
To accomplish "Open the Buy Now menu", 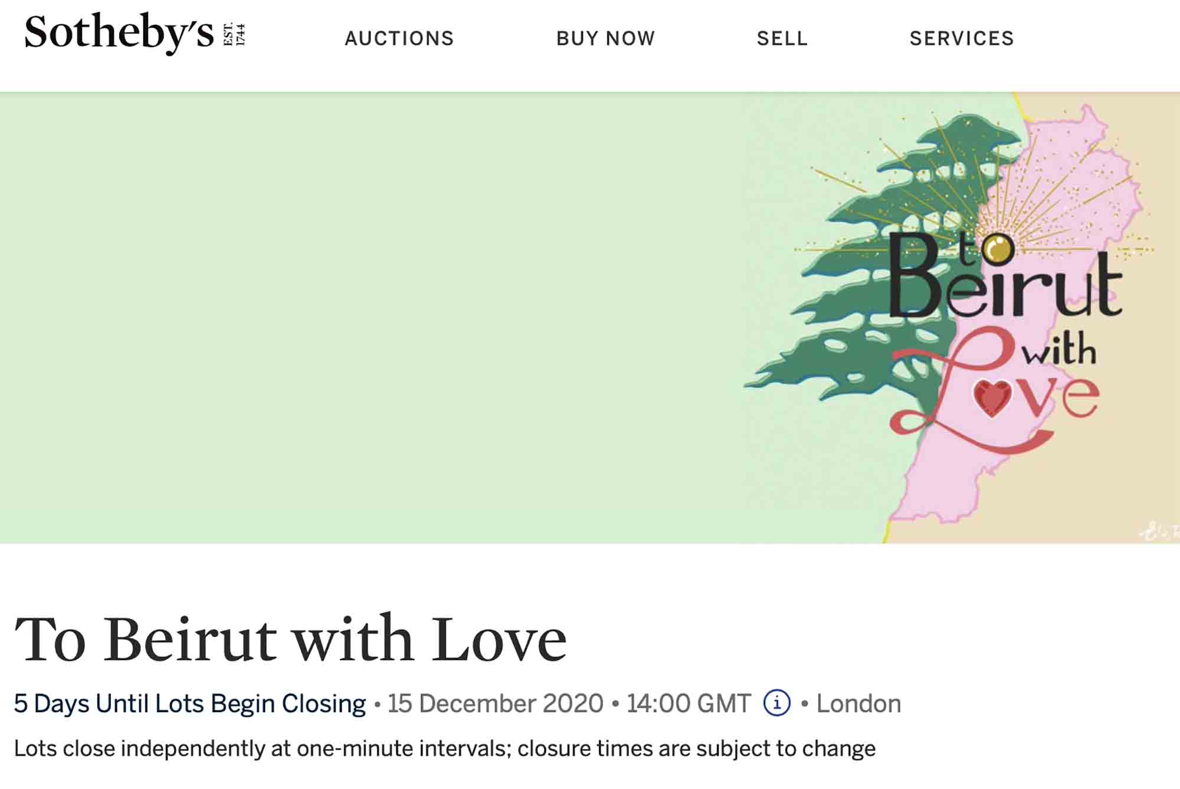I will pos(605,38).
